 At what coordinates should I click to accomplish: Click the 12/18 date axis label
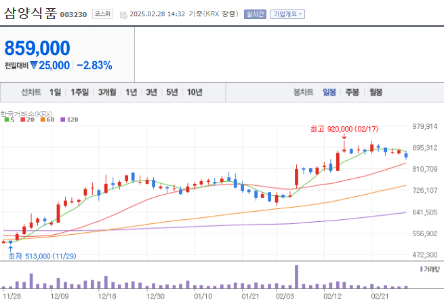107,297
